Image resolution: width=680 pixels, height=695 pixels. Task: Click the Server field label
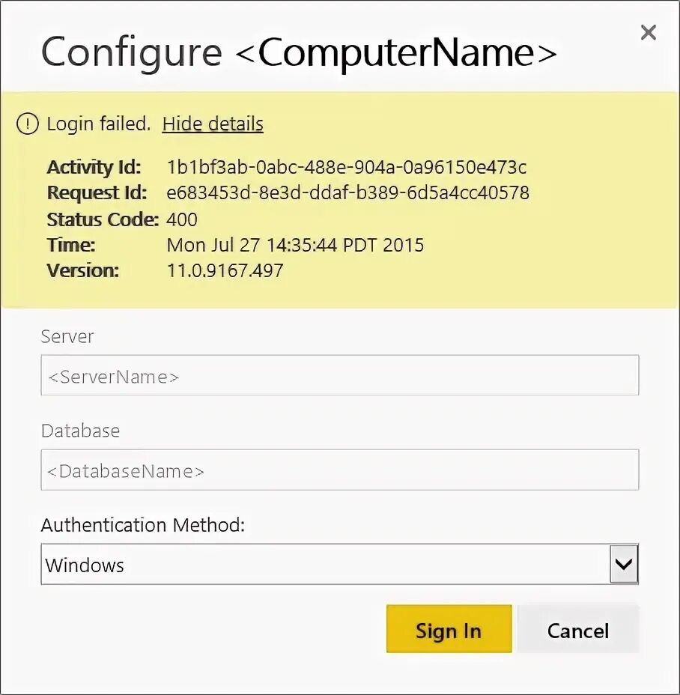coord(67,336)
